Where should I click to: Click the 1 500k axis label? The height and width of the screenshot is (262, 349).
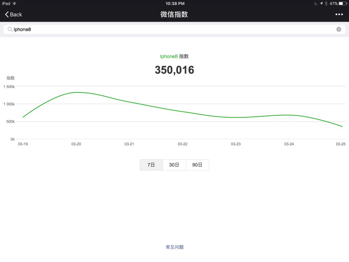[9, 87]
